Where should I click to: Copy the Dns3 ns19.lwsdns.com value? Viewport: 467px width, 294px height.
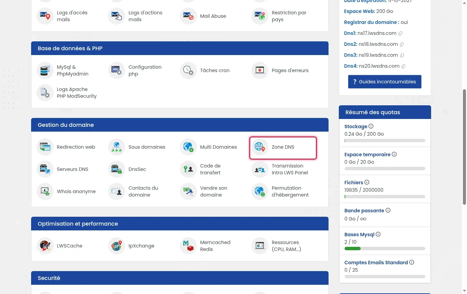click(402, 55)
